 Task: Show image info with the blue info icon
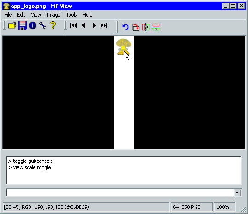point(33,25)
